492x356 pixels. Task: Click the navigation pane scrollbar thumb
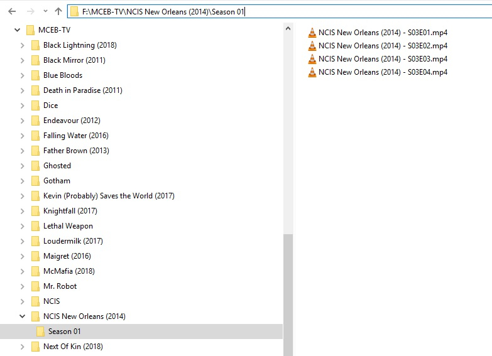288,295
